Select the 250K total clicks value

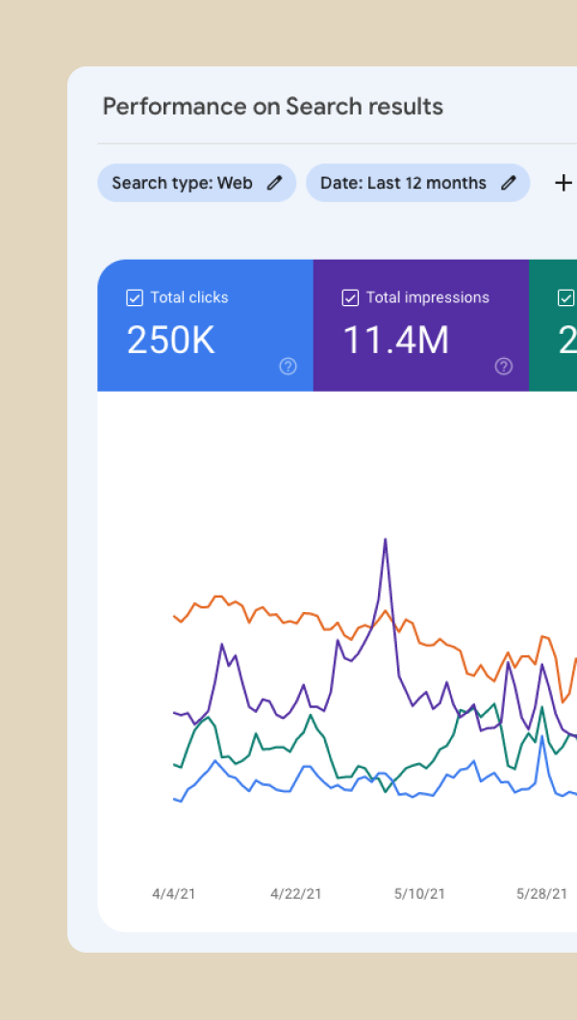171,340
